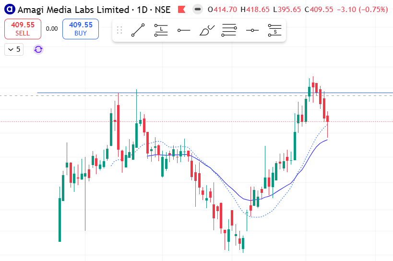
Task: Click the Amagi Media Labs logo icon
Action: click(10, 9)
